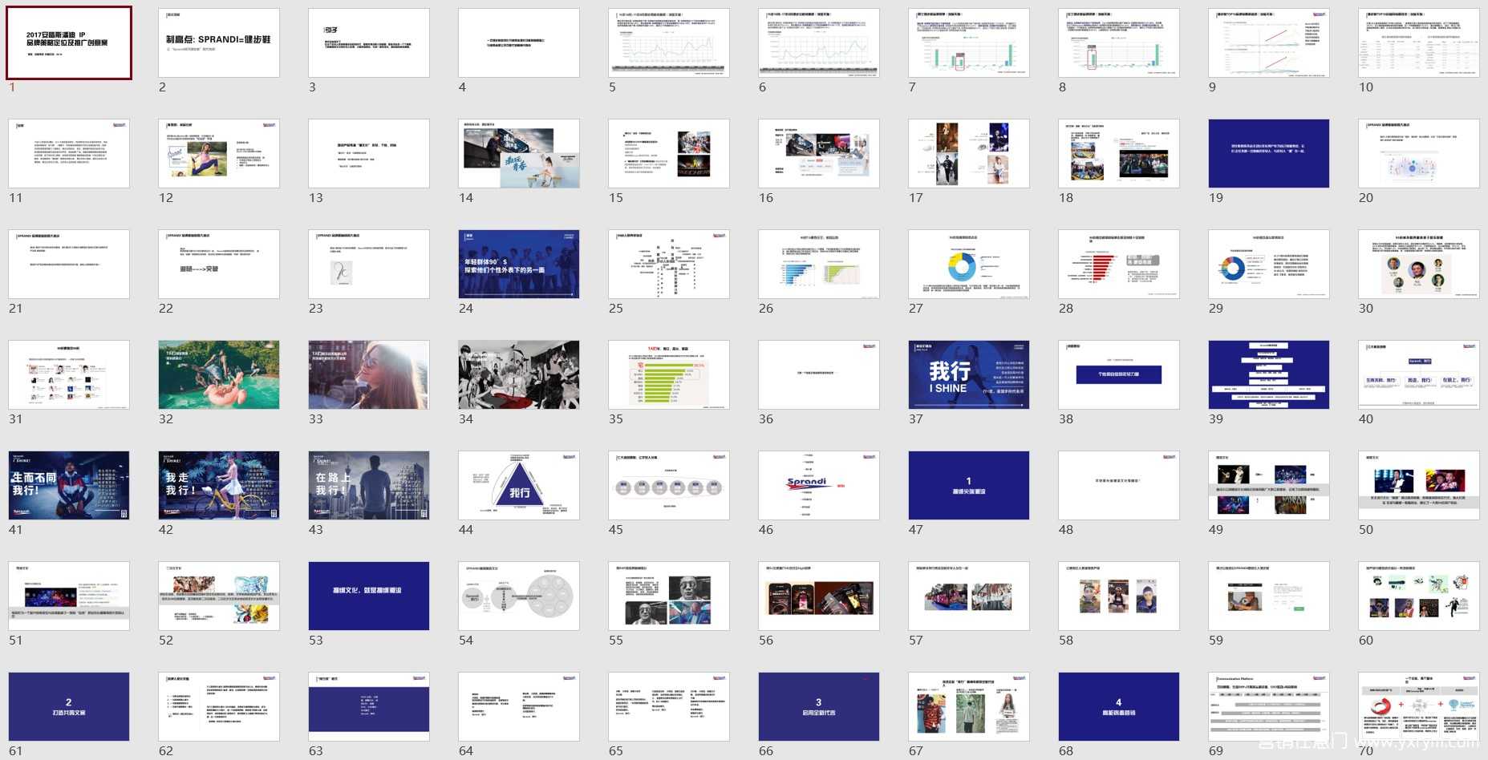Select slide 47 section 1 thumbnail
Viewport: 1488px width, 760px height.
969,485
